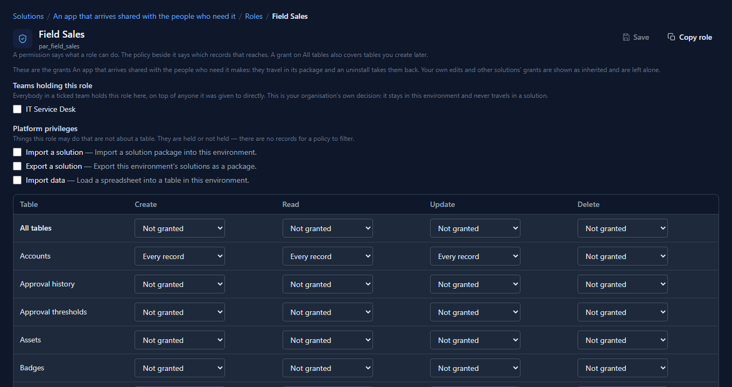Open the All tables Delete dropdown

tap(622, 228)
